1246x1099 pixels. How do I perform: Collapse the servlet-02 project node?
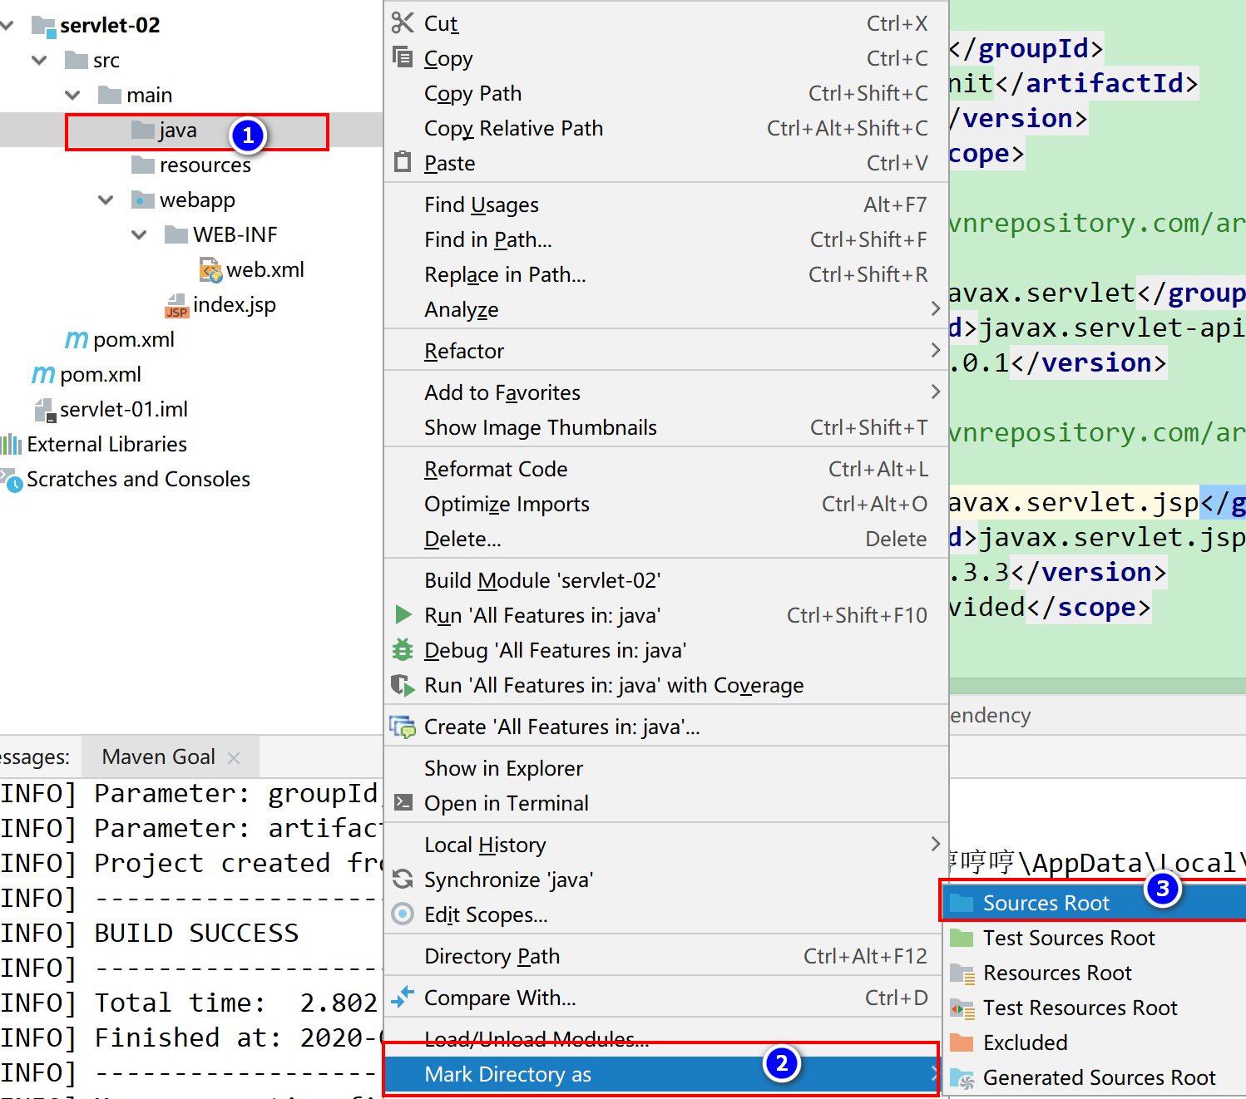tap(7, 25)
